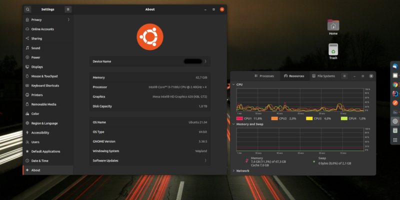Open Software Updates row
The height and width of the screenshot is (200, 400).
[x=149, y=160]
